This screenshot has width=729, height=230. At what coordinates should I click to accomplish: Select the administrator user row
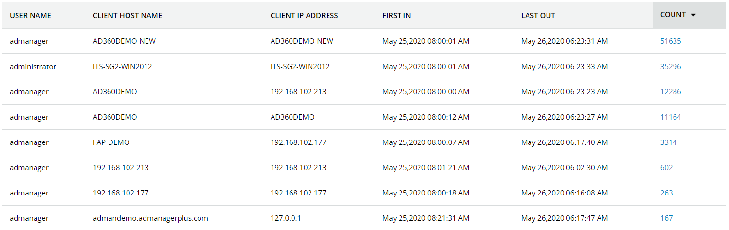[x=33, y=67]
